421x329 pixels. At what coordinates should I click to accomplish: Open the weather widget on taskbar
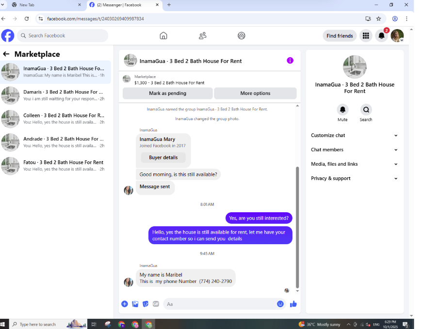point(320,325)
